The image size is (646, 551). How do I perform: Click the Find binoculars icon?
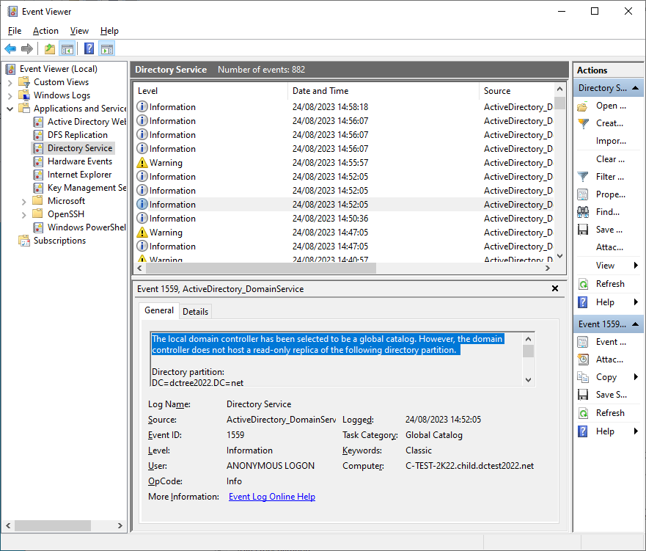pyautogui.click(x=582, y=212)
